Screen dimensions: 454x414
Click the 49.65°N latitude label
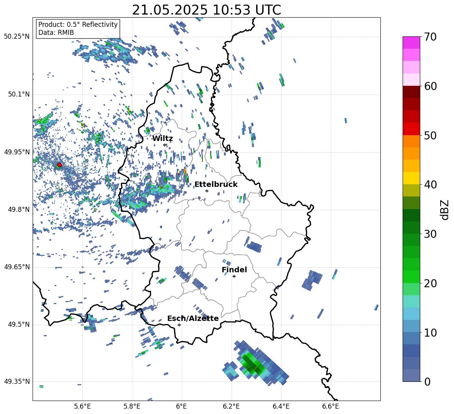click(x=17, y=267)
